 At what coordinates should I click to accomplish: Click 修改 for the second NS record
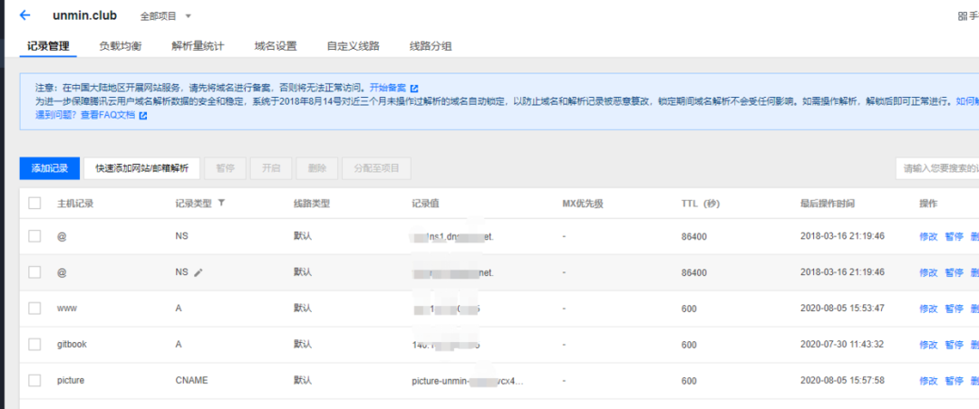coord(928,272)
